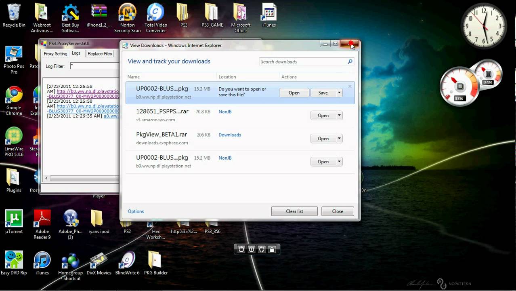Click the Log Filter text field

(x=95, y=66)
